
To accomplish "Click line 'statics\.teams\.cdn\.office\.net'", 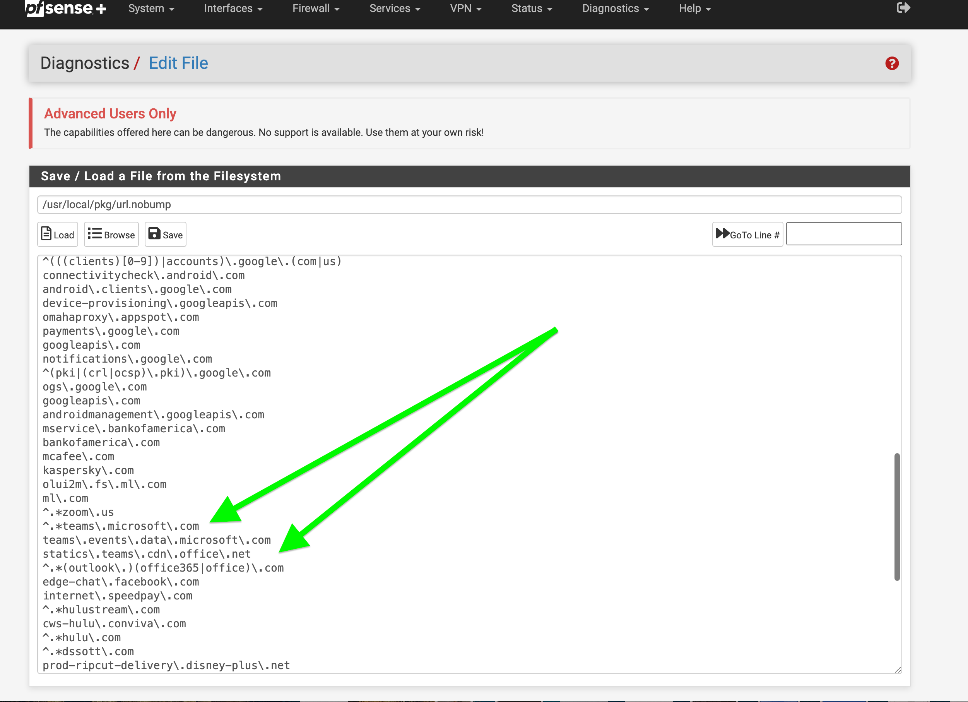I will coord(147,554).
